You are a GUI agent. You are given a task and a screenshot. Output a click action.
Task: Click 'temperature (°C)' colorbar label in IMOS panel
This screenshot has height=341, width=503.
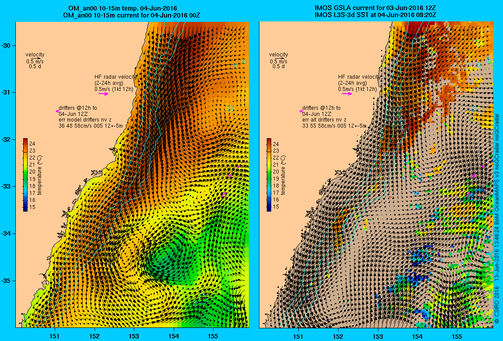tap(283, 175)
